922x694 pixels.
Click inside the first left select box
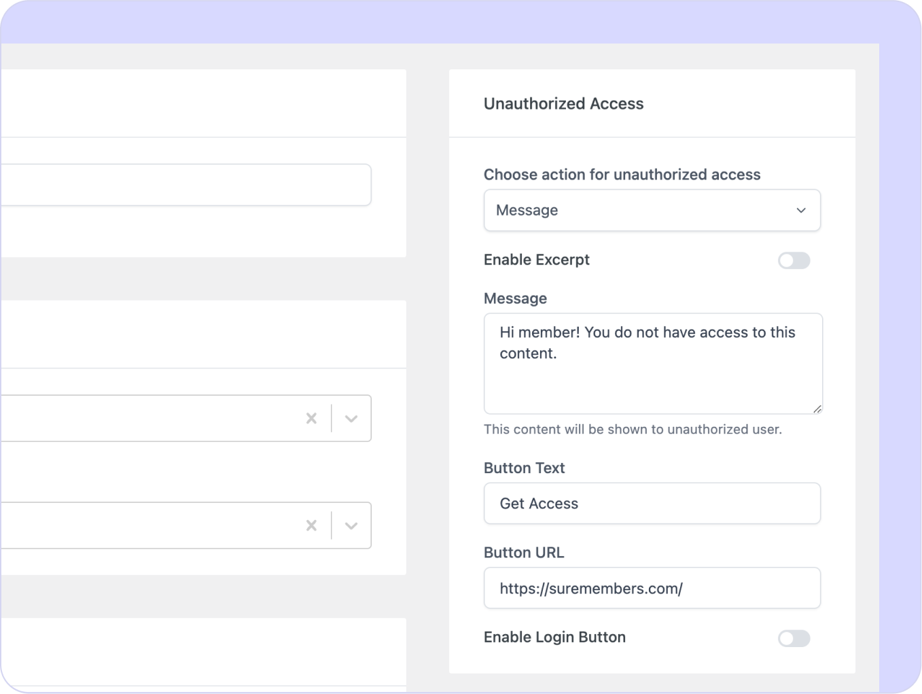click(149, 419)
